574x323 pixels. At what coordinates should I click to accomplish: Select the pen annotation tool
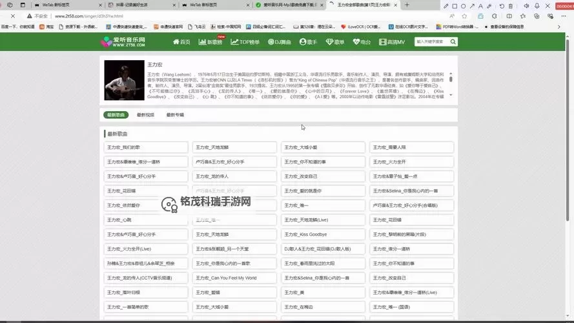[x=446, y=6]
